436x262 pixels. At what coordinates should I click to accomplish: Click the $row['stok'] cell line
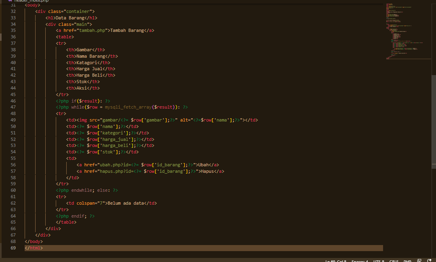pos(102,152)
